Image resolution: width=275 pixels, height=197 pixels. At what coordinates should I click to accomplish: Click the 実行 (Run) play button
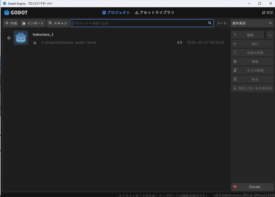pyautogui.click(x=252, y=44)
